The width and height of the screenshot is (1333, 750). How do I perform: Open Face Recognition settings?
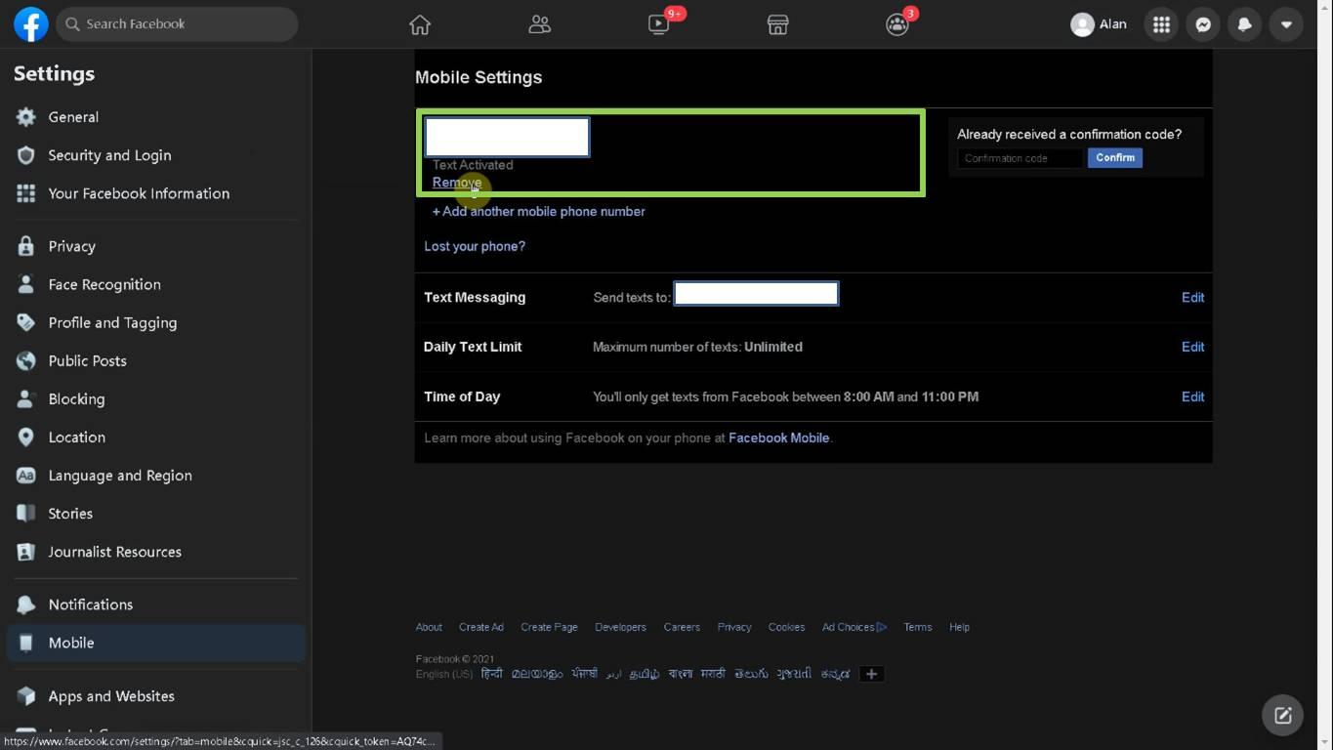click(x=156, y=284)
